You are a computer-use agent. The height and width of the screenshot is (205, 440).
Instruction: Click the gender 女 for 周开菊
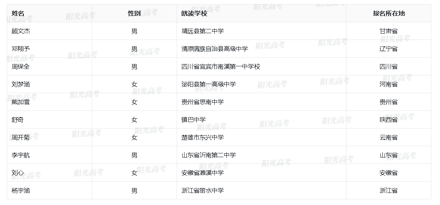(x=134, y=138)
